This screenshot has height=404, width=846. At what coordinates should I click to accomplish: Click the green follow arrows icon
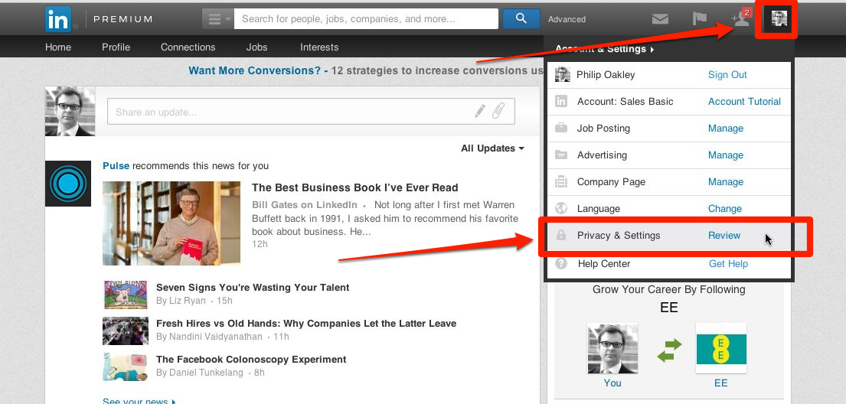[669, 350]
